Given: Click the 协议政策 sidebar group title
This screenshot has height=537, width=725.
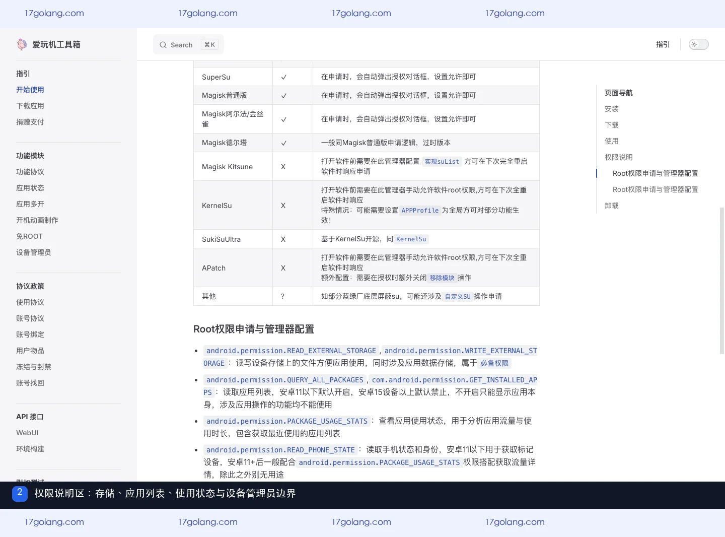Looking at the screenshot, I should pos(30,286).
